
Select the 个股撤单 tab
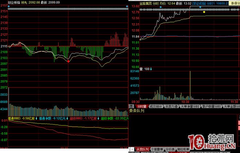(x=157, y=149)
